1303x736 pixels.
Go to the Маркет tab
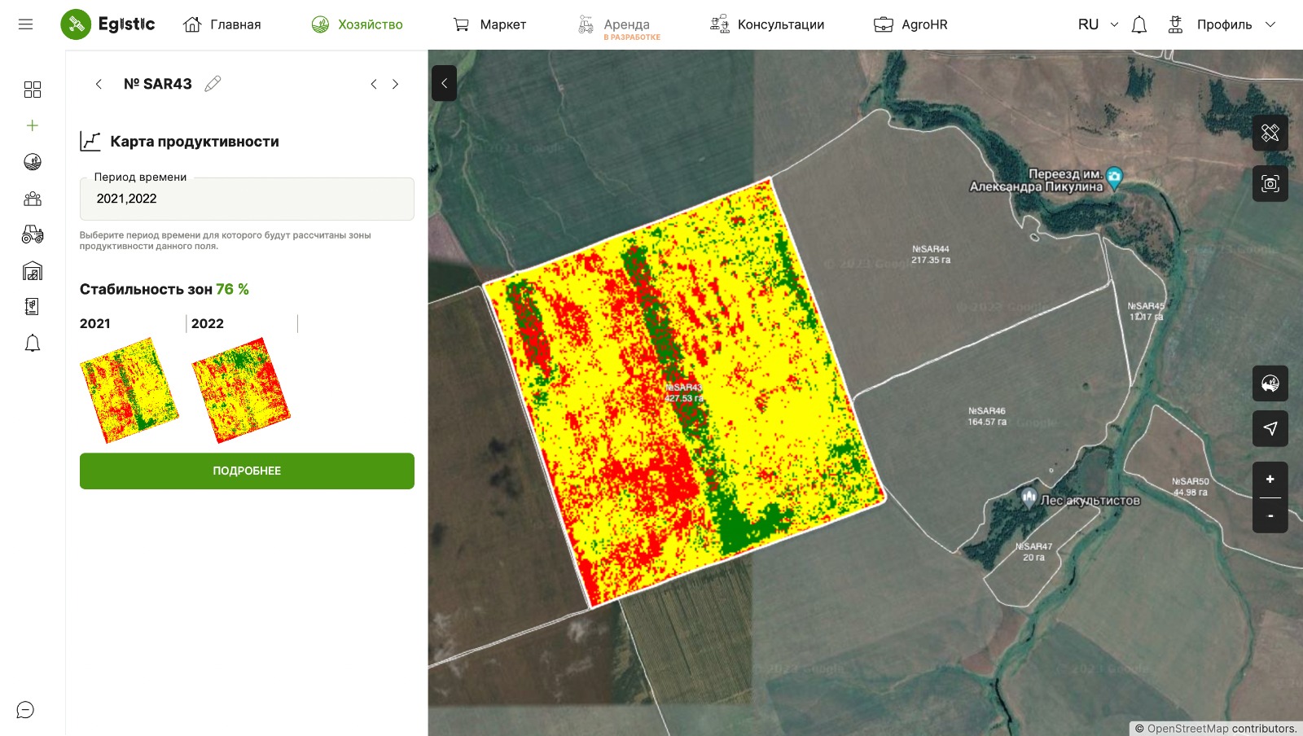coord(489,24)
